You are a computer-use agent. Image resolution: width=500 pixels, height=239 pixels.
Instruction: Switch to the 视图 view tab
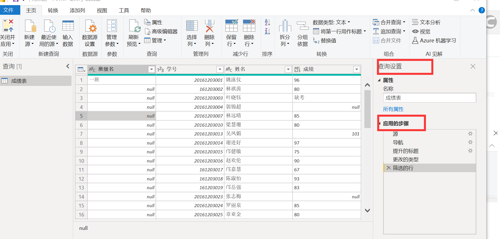tap(102, 11)
